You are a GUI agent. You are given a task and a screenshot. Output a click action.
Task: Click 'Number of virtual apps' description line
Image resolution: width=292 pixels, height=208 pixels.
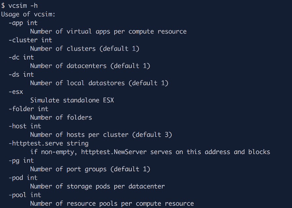pyautogui.click(x=108, y=32)
